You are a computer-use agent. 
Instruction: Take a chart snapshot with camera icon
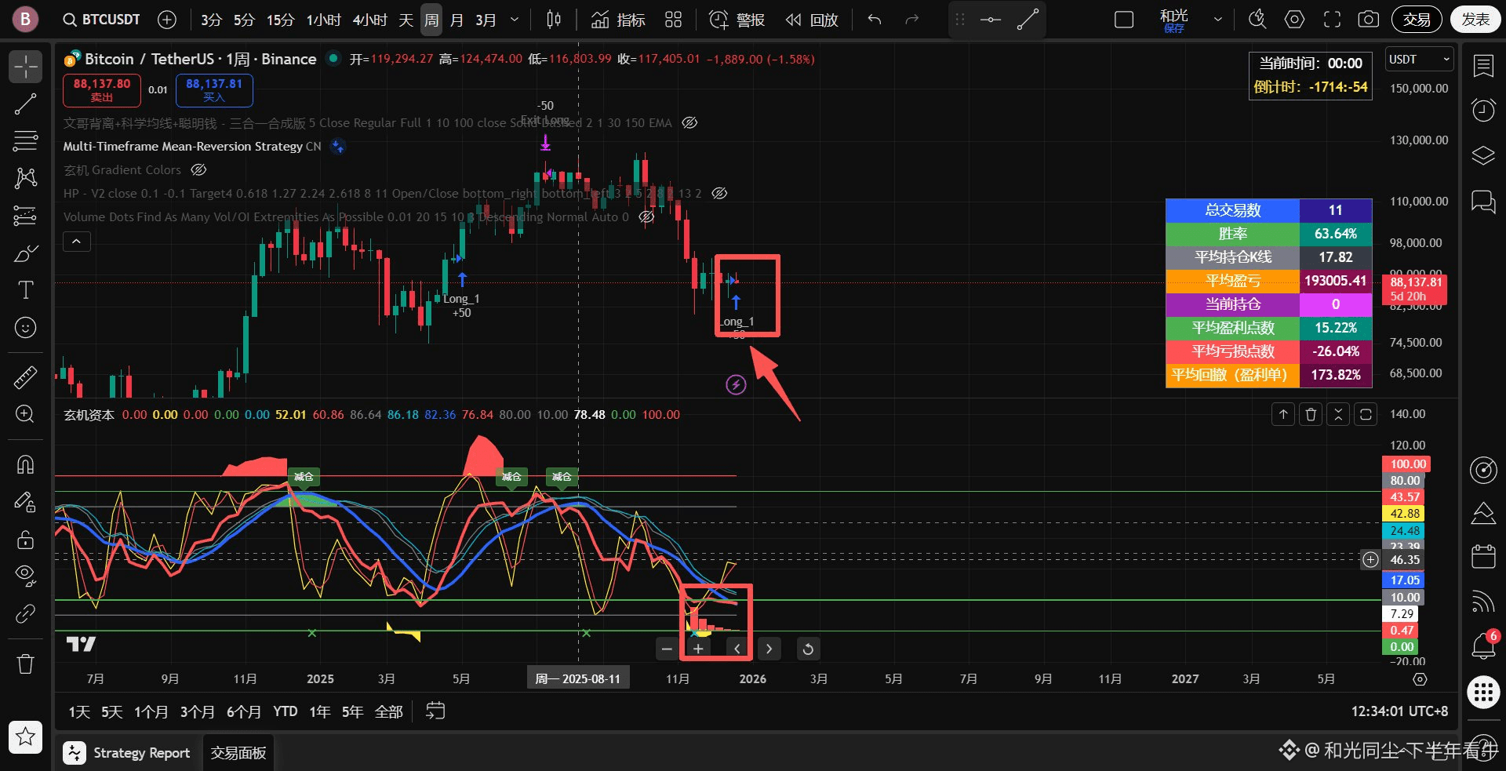tap(1369, 20)
